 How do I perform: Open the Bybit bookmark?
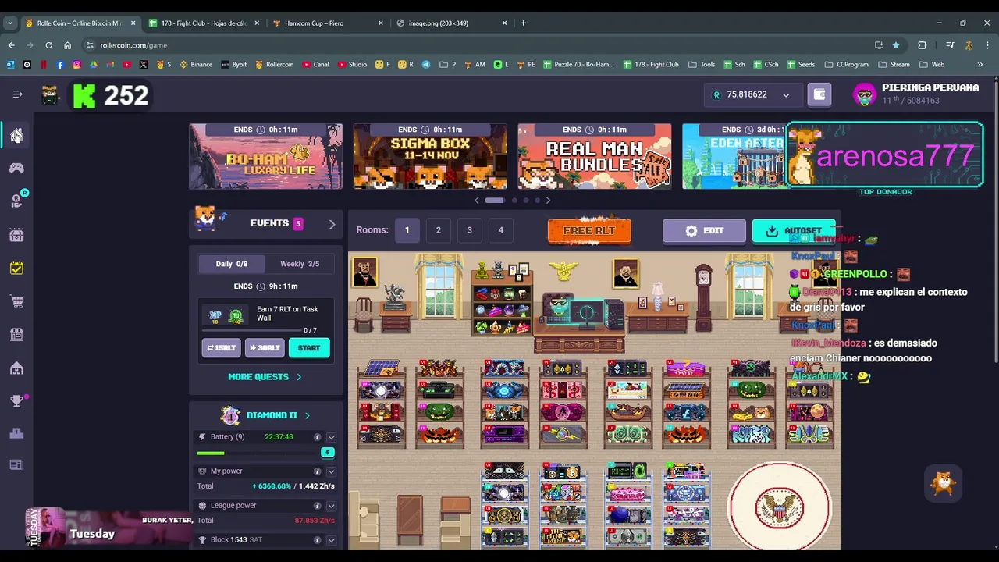coord(234,64)
